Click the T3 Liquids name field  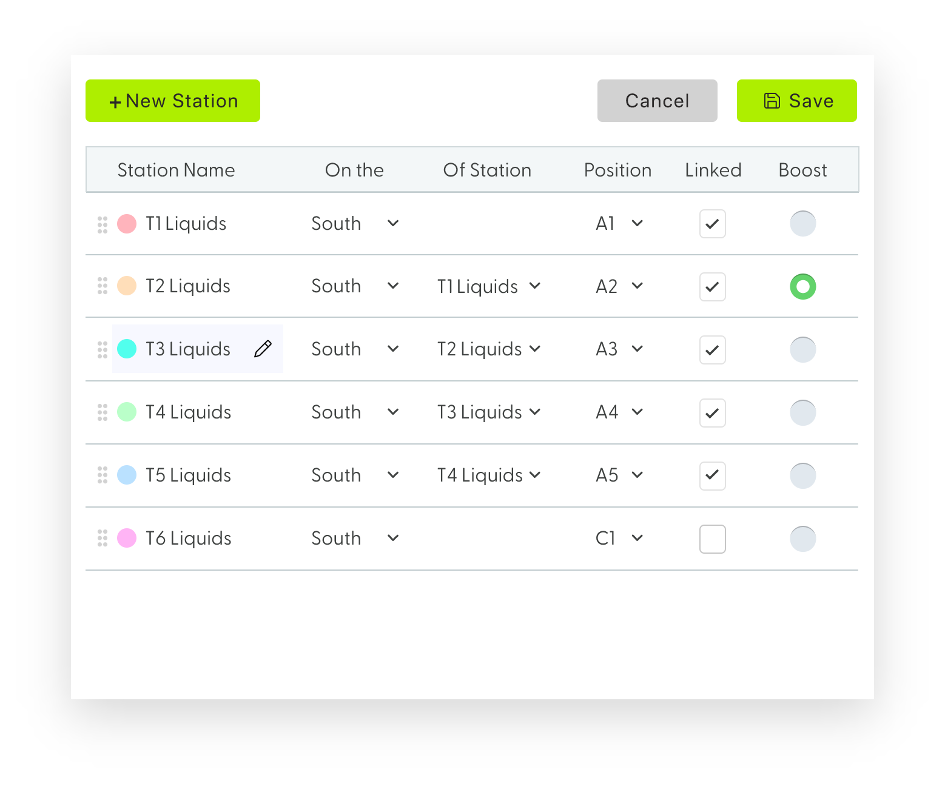[x=188, y=349]
